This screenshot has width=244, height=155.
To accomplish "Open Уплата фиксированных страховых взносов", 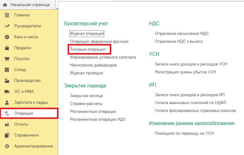I will click(195, 111).
